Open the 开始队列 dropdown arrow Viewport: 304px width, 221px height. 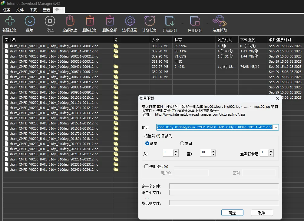tap(182, 23)
